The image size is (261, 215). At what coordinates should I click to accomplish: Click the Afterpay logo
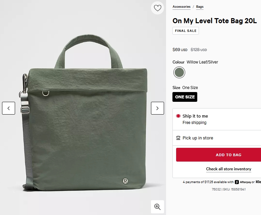tap(245, 182)
